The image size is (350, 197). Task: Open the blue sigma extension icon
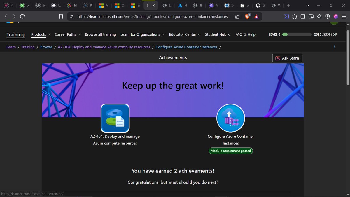click(287, 17)
